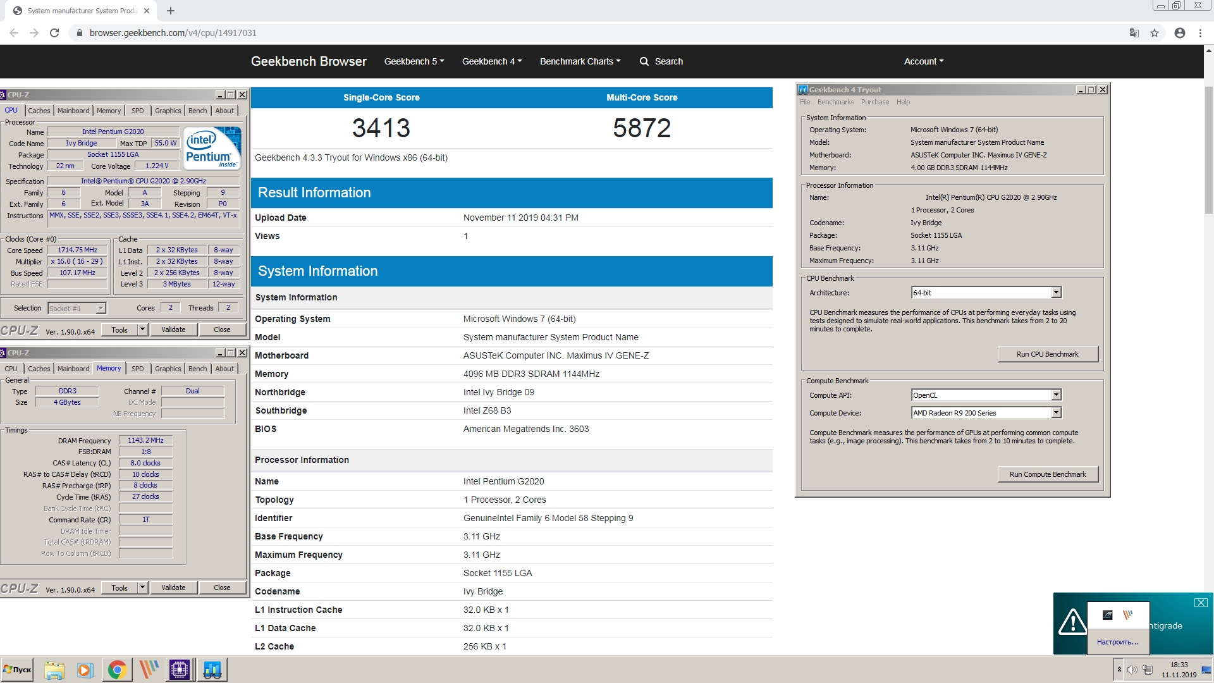The height and width of the screenshot is (683, 1214).
Task: Launch Windows Media Player from the taskbar
Action: (85, 670)
